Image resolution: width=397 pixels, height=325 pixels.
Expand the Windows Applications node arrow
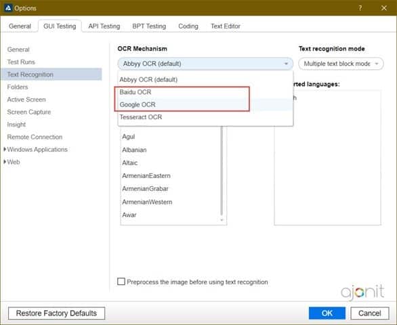pyautogui.click(x=5, y=150)
